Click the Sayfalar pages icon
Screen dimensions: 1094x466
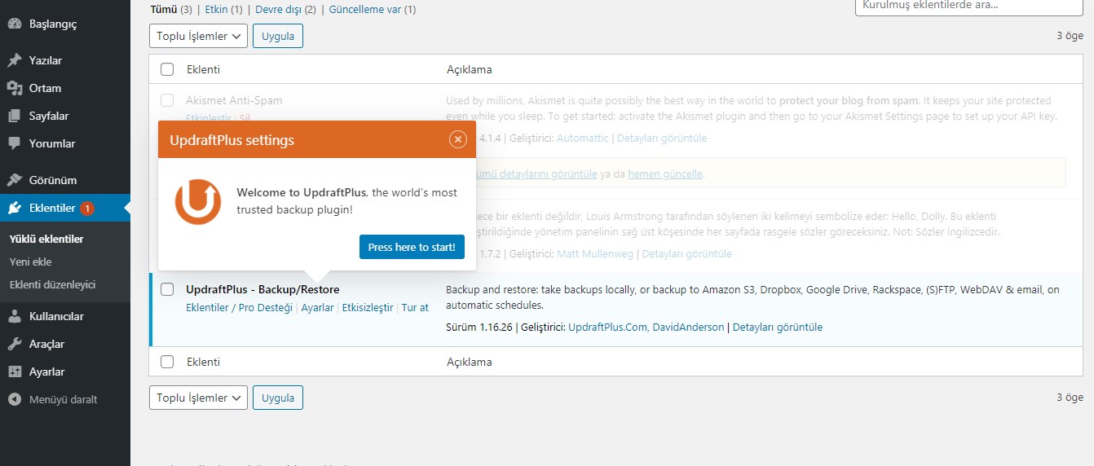[x=14, y=116]
